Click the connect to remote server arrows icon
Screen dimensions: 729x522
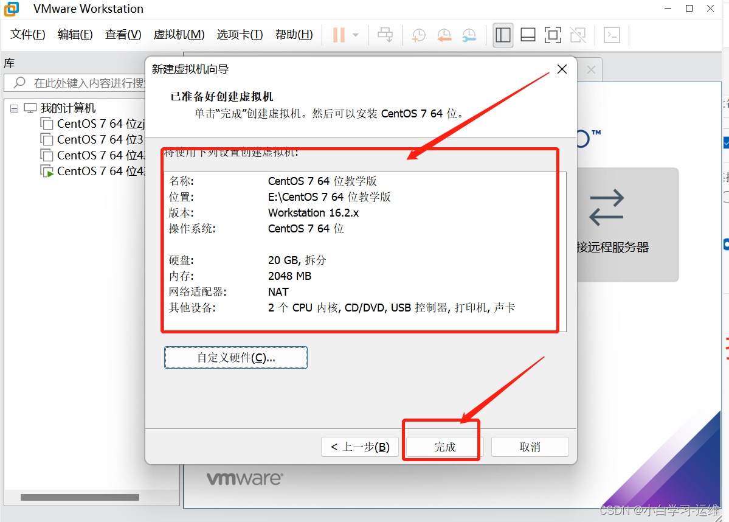click(x=606, y=207)
